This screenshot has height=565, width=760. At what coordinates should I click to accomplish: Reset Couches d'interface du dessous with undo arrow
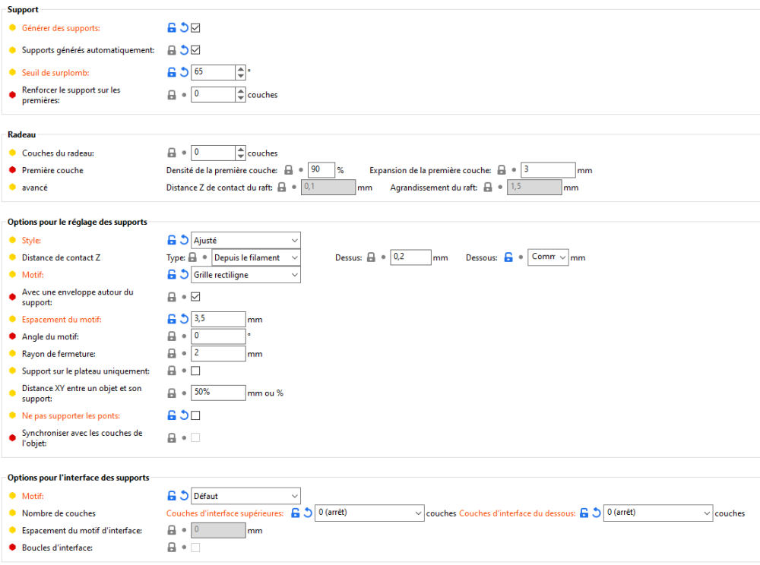[597, 513]
